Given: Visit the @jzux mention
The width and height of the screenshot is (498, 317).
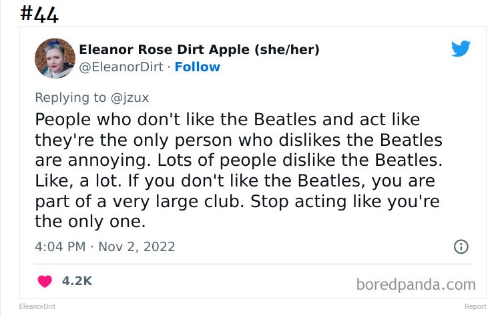Looking at the screenshot, I should tap(130, 98).
